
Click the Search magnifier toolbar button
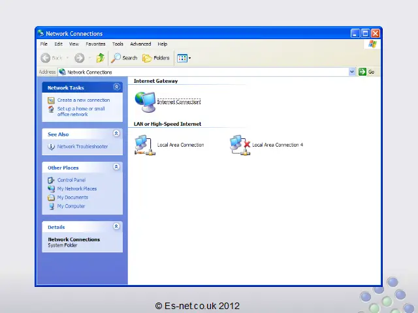pos(124,58)
